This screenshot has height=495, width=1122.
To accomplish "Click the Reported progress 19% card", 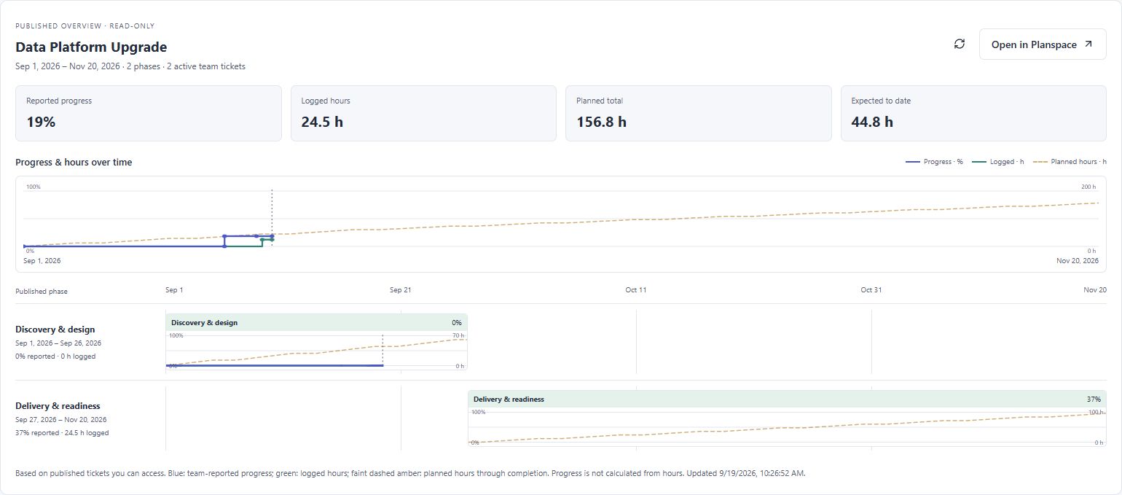I will [x=149, y=113].
